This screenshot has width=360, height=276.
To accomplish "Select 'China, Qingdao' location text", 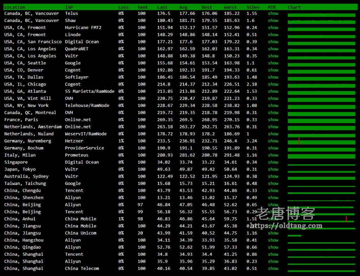I will point(22,247).
